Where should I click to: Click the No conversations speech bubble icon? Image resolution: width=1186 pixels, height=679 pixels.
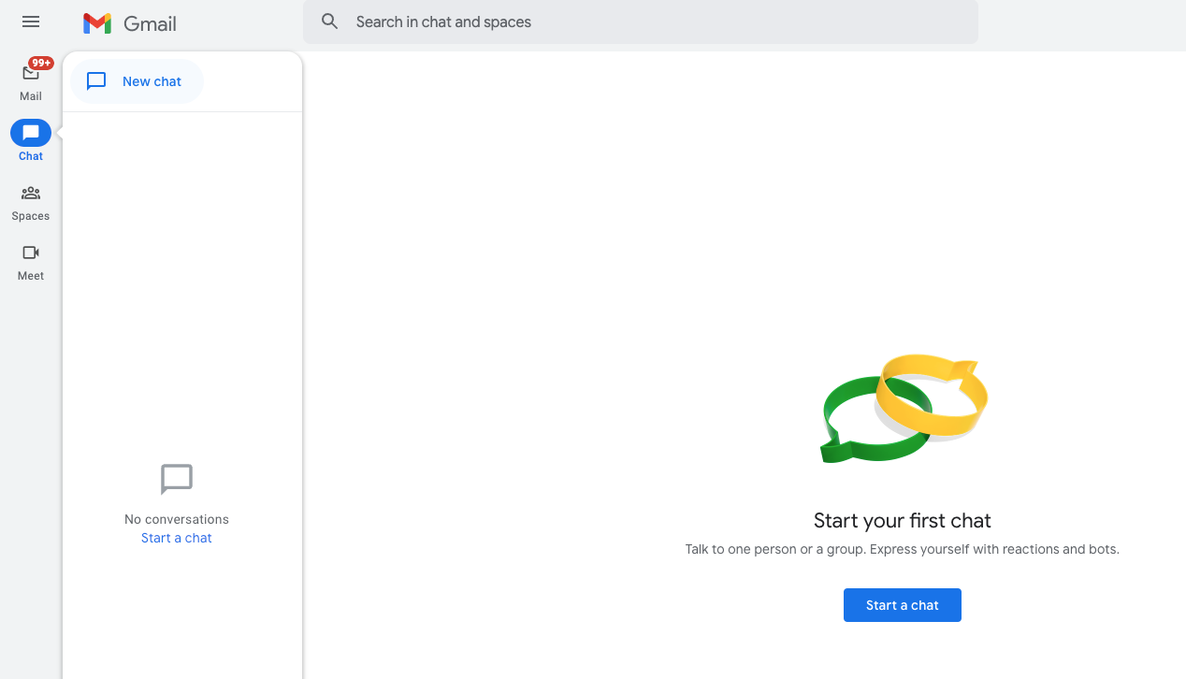(177, 480)
